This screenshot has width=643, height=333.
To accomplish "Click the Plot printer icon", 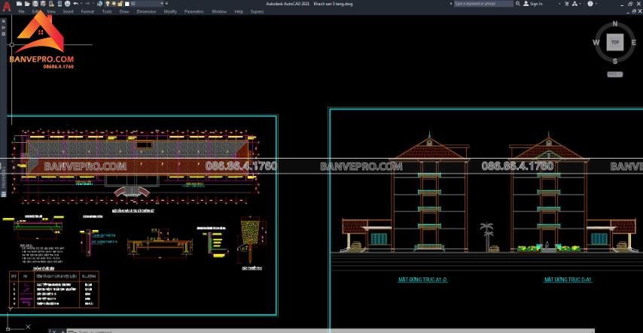I will [68, 4].
